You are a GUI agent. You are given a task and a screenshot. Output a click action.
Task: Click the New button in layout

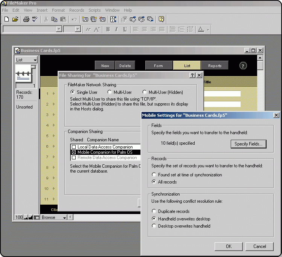(x=105, y=66)
